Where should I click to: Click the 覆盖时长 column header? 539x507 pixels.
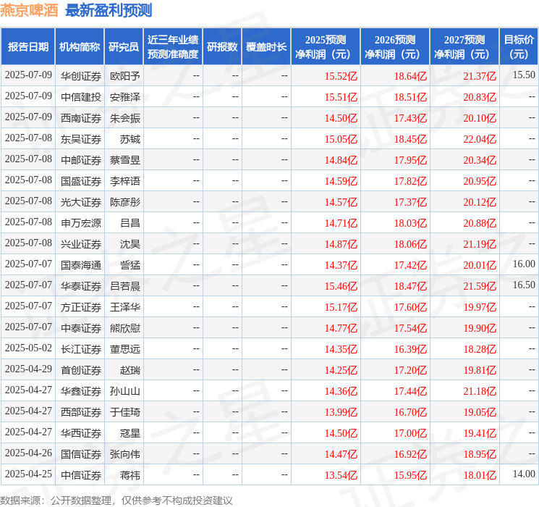(x=266, y=47)
